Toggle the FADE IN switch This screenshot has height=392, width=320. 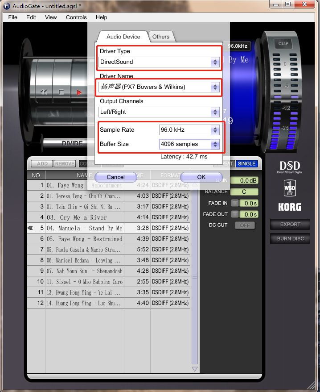pos(234,203)
